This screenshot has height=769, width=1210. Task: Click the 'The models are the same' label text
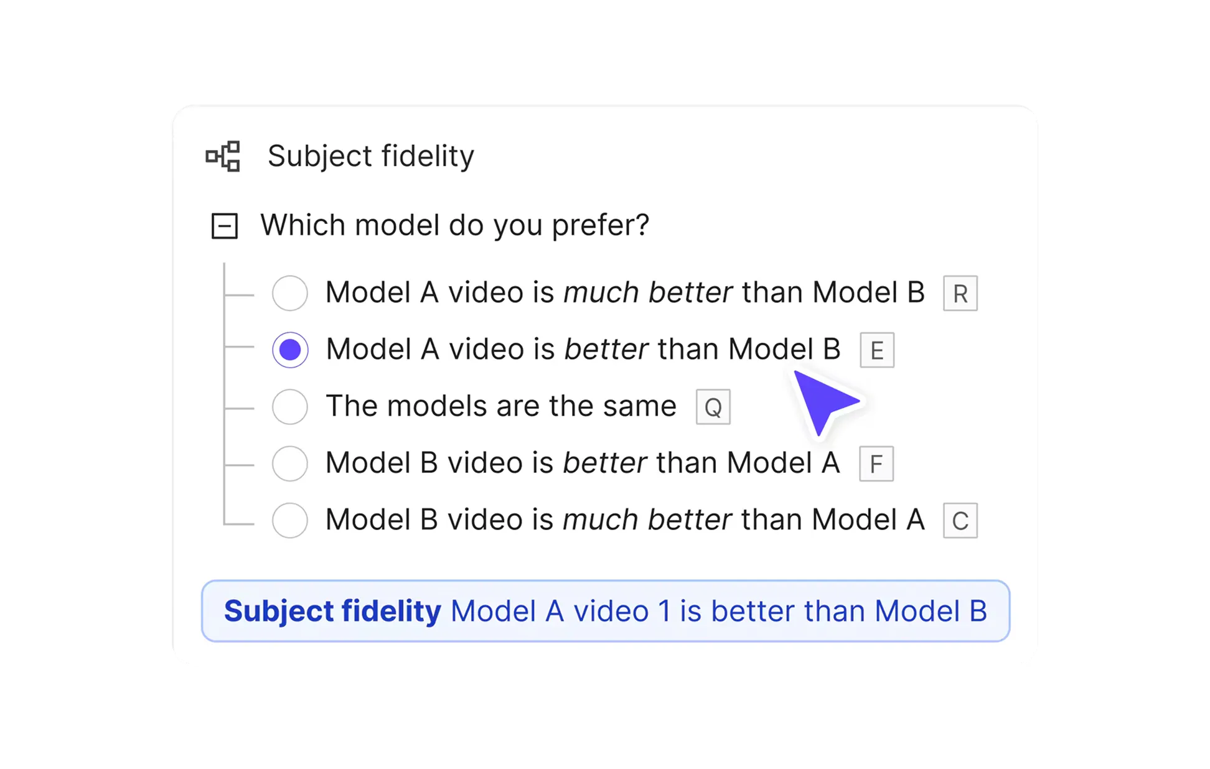click(x=500, y=406)
